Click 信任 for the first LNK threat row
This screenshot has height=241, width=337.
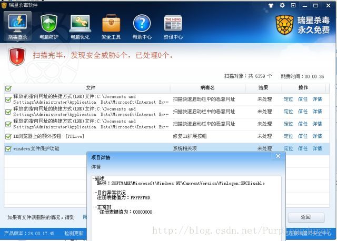[x=303, y=99]
